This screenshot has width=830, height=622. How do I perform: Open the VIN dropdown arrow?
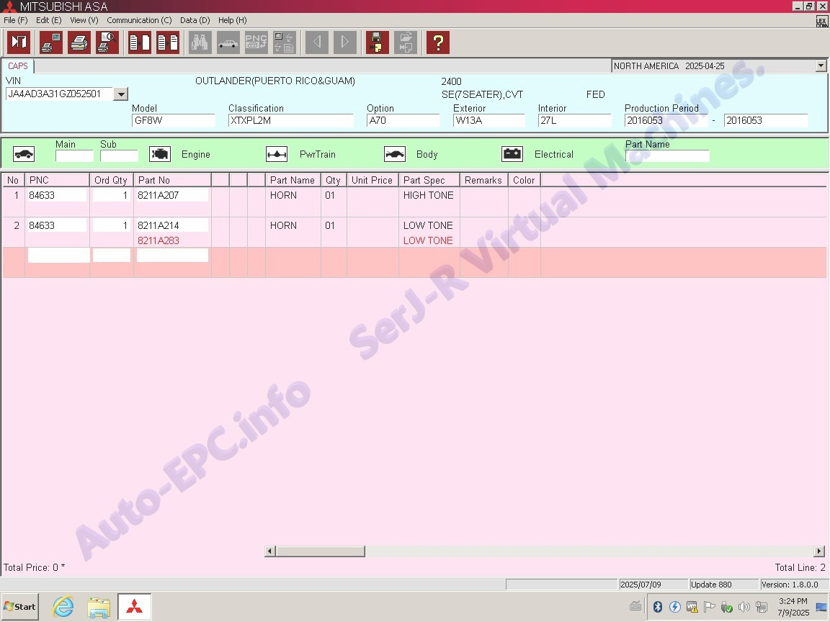[121, 94]
